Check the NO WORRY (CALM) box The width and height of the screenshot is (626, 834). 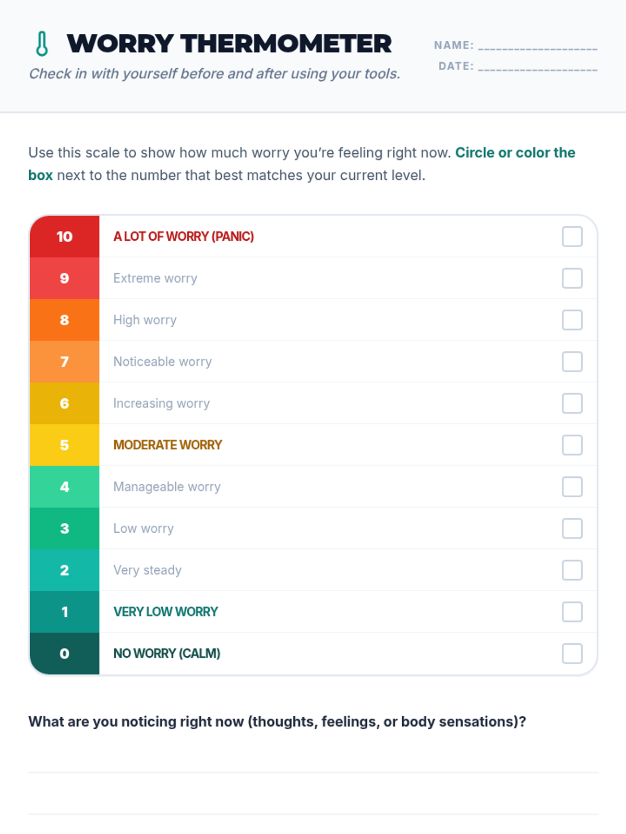click(572, 654)
